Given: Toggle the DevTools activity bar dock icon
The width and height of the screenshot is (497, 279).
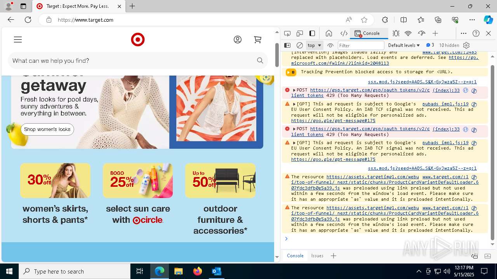Looking at the screenshot, I should click(312, 33).
